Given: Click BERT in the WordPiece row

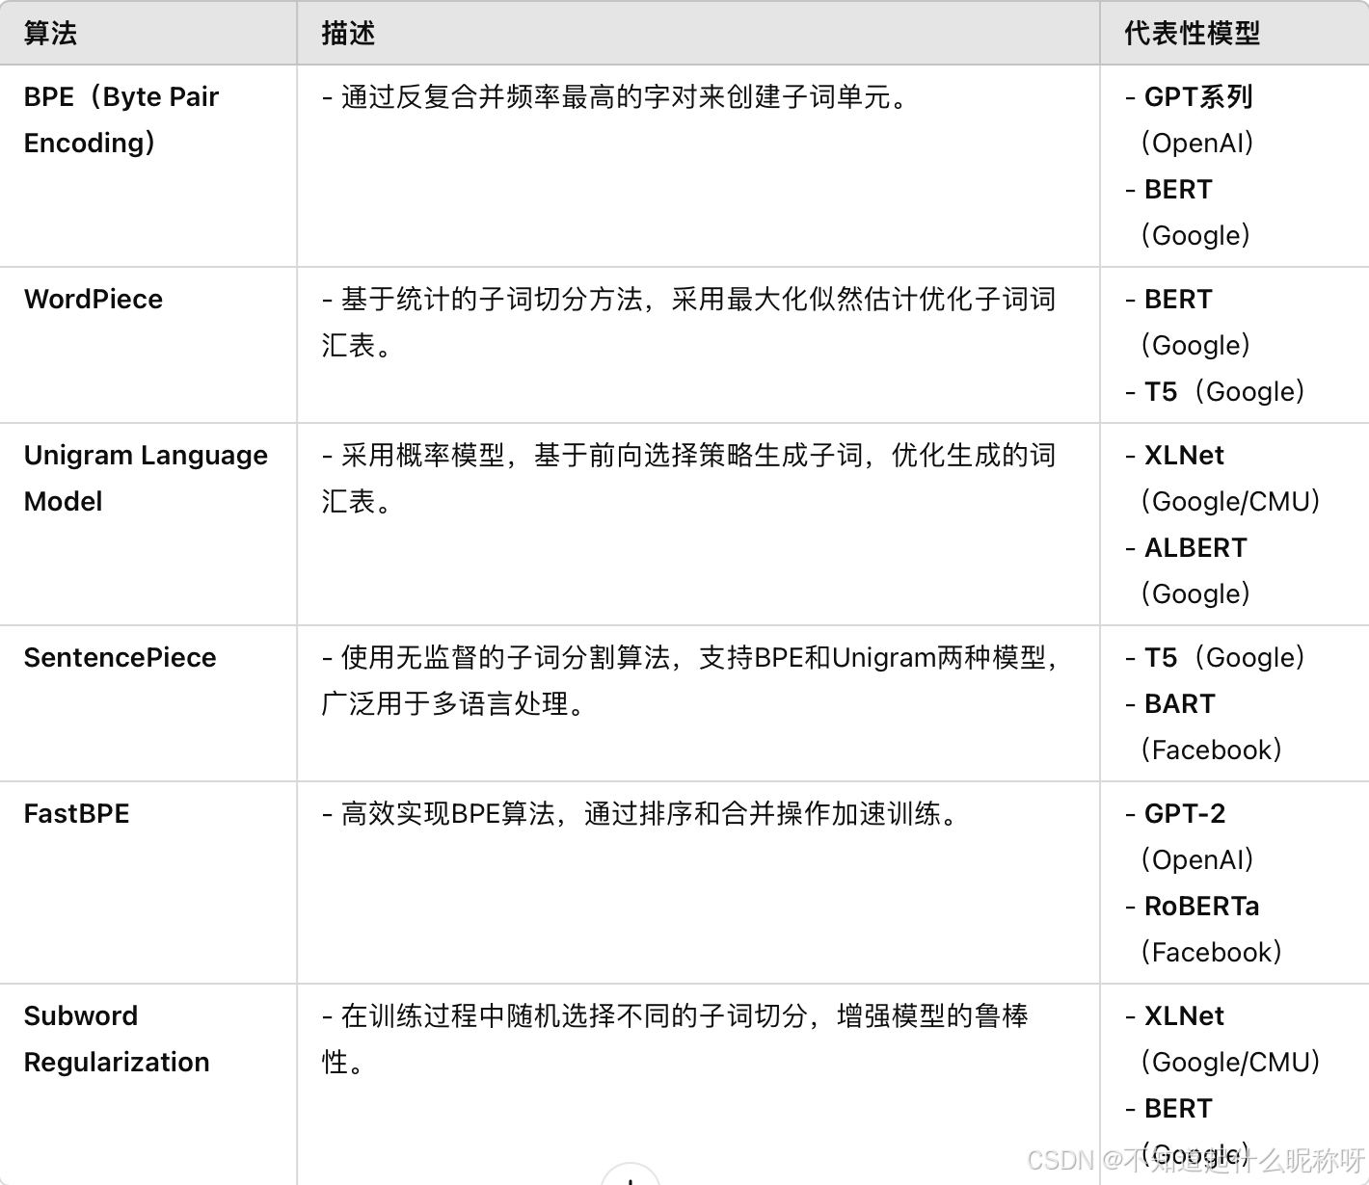Looking at the screenshot, I should (1178, 300).
